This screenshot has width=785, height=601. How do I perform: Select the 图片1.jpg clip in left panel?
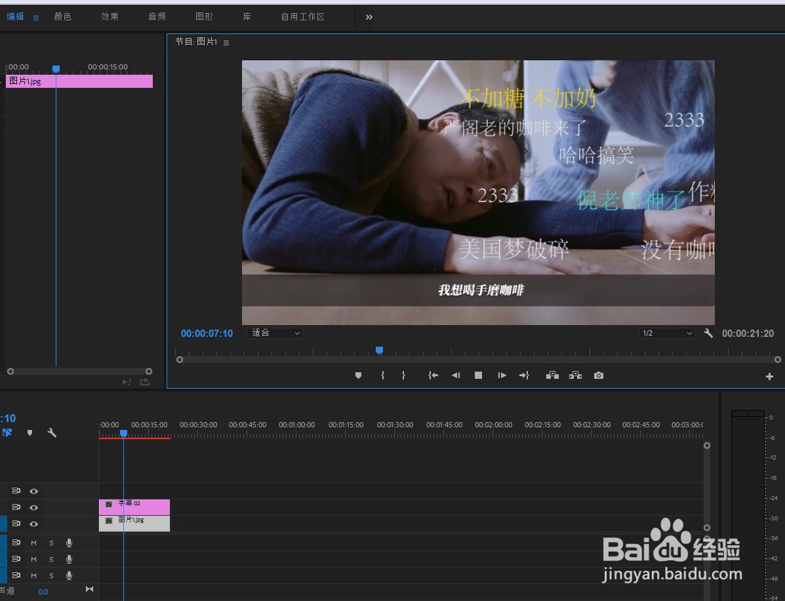[x=79, y=81]
